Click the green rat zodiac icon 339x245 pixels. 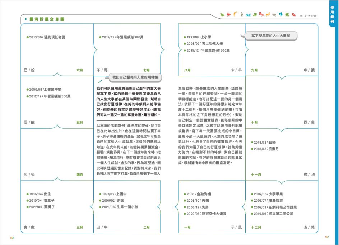(222, 15)
